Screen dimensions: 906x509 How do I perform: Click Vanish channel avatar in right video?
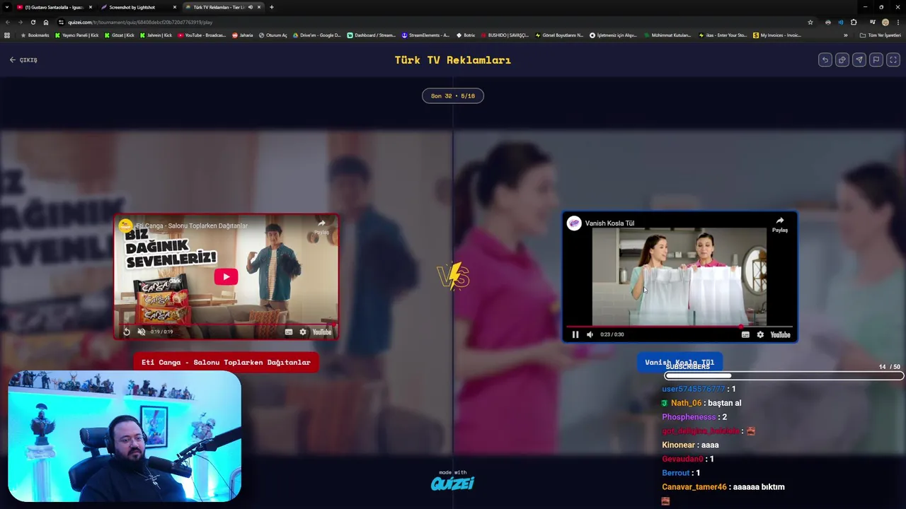pos(574,223)
